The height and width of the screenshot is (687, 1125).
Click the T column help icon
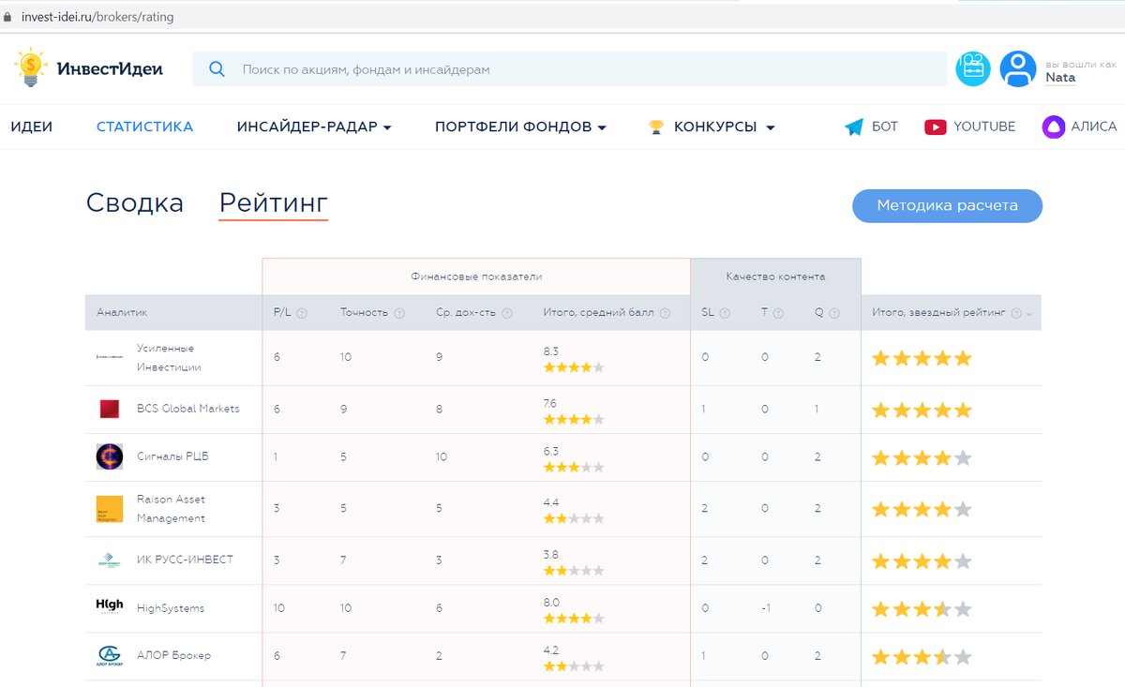[x=778, y=313]
